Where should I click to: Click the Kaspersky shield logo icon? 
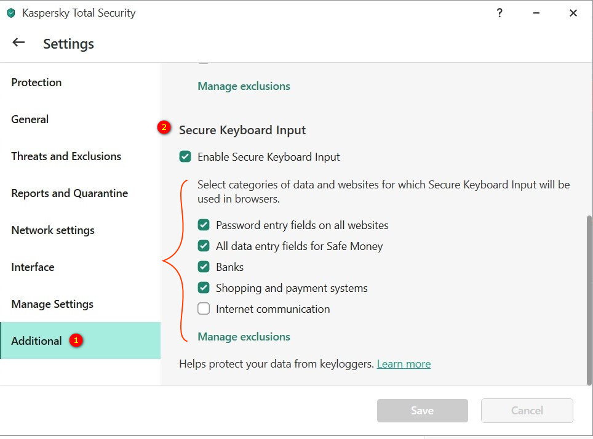pos(10,13)
